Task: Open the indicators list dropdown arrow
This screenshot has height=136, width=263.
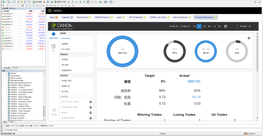Action: 103,2
